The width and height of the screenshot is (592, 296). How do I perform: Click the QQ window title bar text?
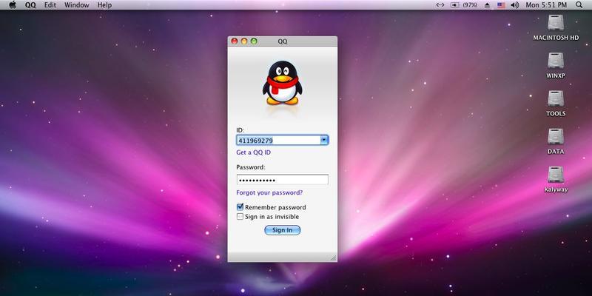click(x=283, y=41)
